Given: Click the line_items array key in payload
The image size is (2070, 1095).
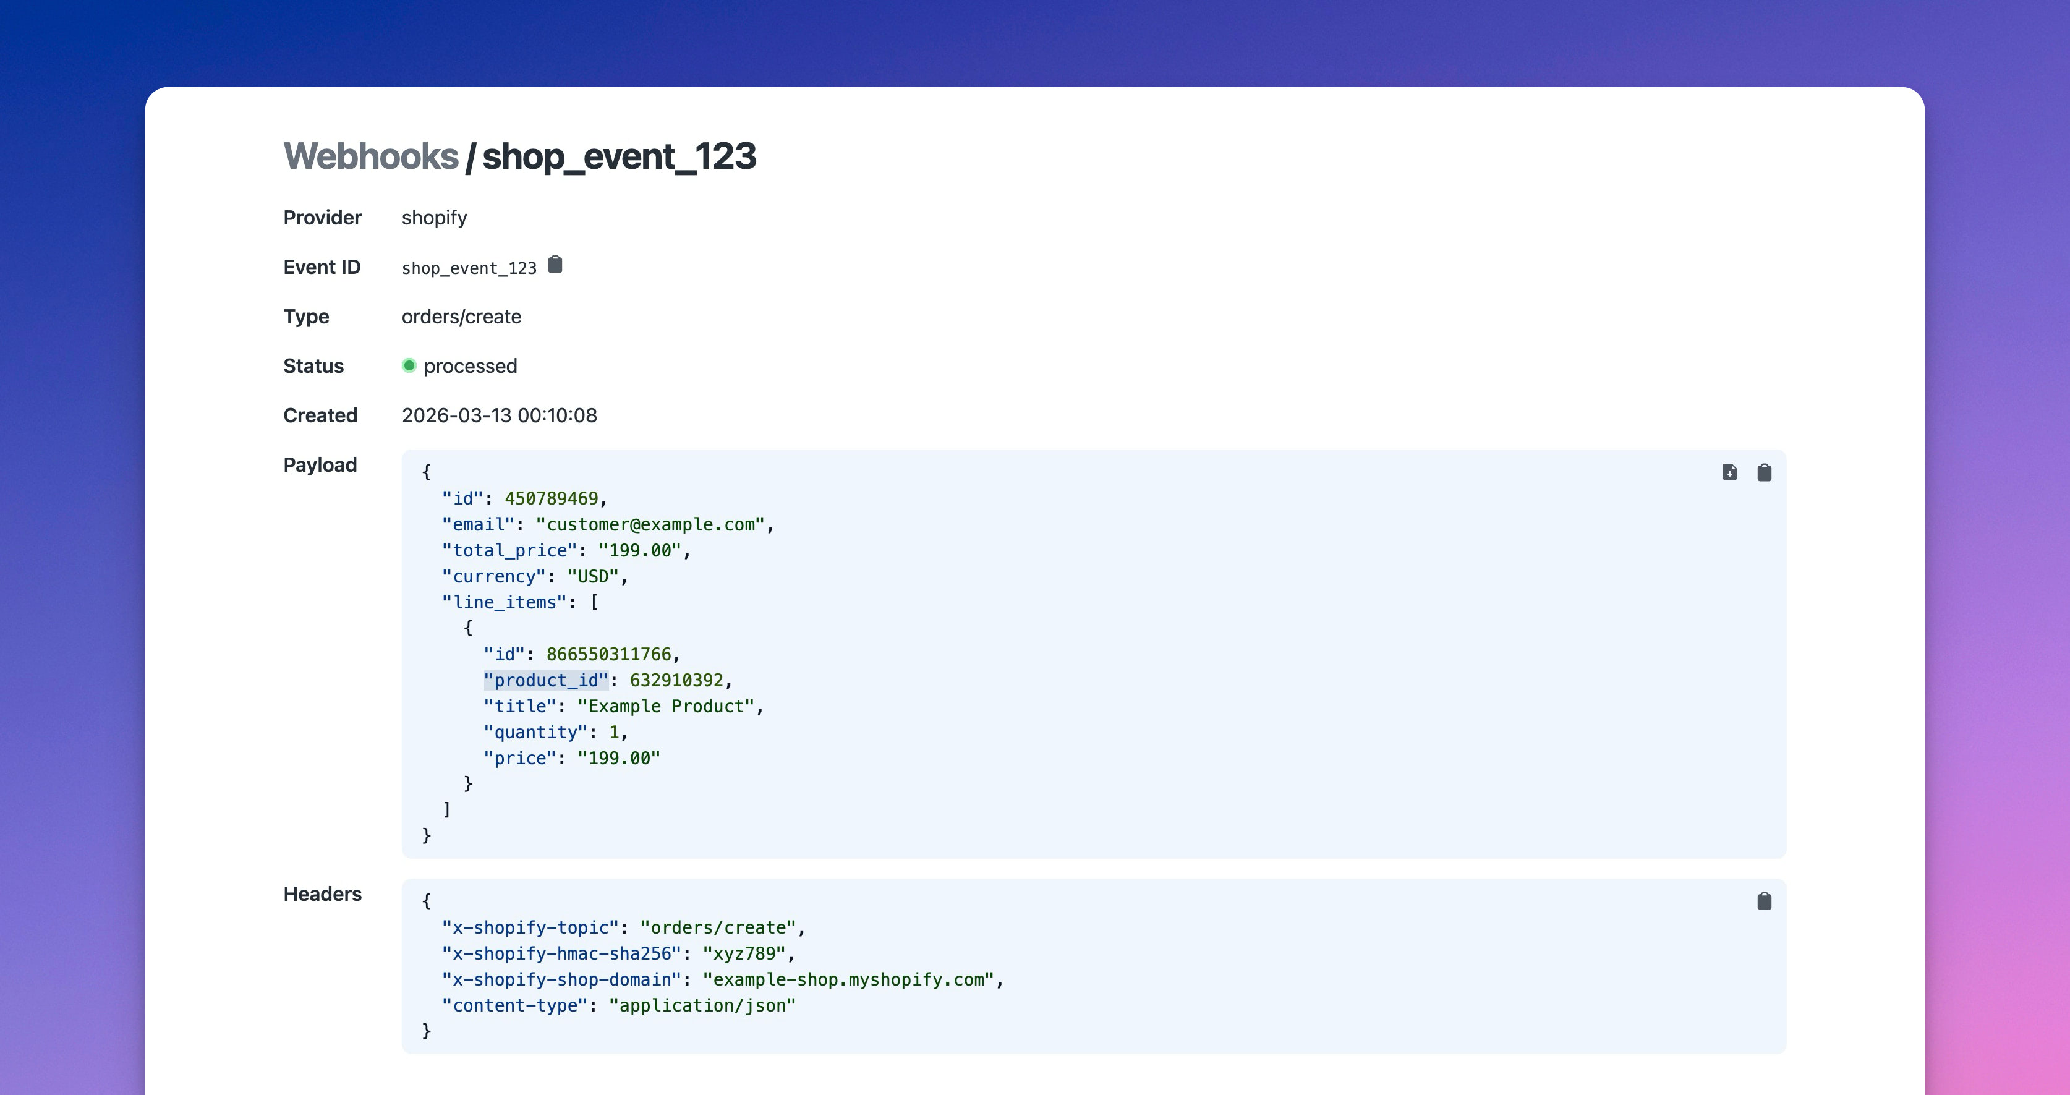Looking at the screenshot, I should [506, 602].
